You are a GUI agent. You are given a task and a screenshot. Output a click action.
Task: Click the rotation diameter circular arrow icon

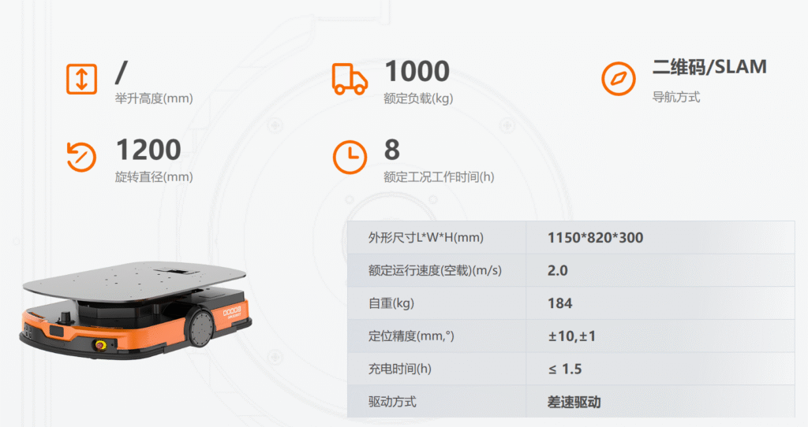(x=81, y=157)
